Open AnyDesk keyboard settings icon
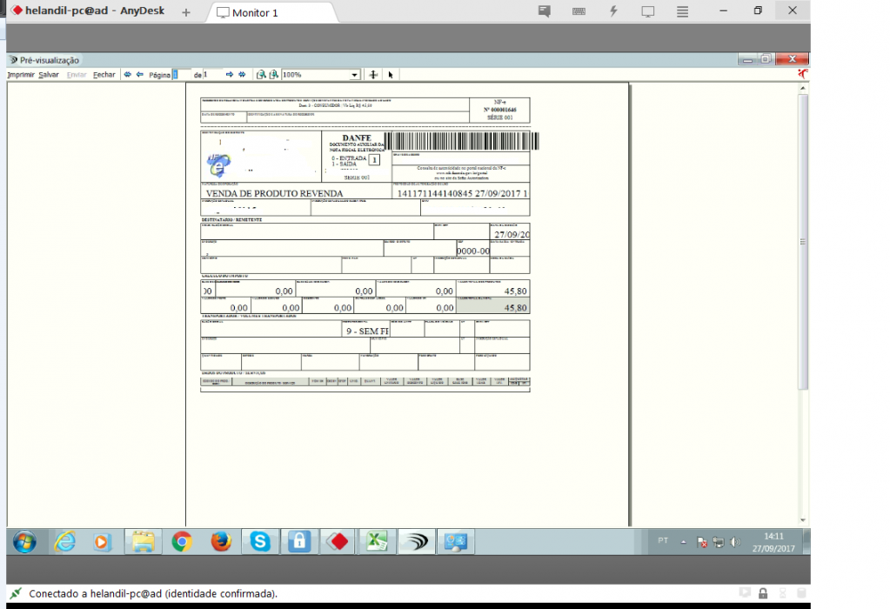Viewport: 890px width, 609px height. pyautogui.click(x=579, y=11)
